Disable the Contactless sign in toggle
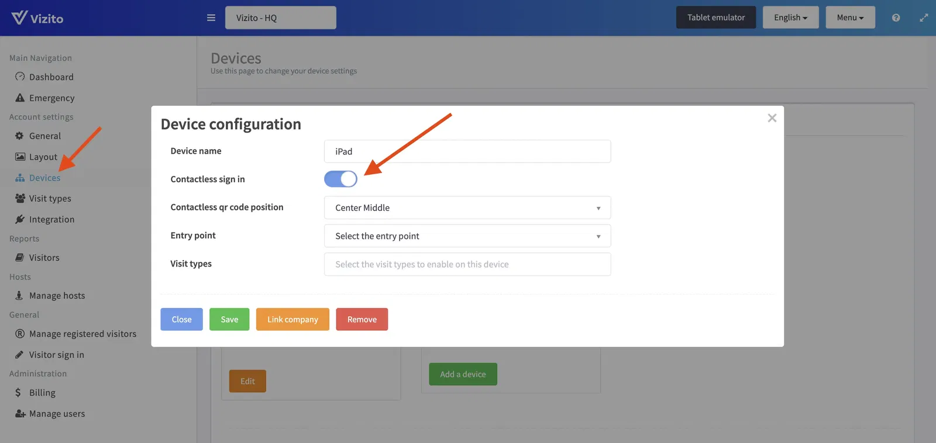This screenshot has height=443, width=936. pyautogui.click(x=340, y=179)
